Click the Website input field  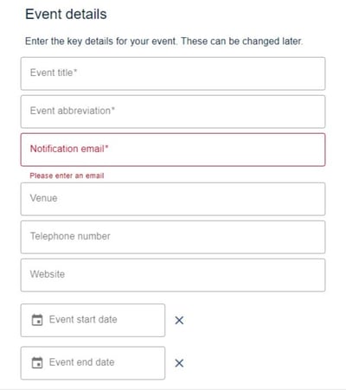pyautogui.click(x=173, y=275)
